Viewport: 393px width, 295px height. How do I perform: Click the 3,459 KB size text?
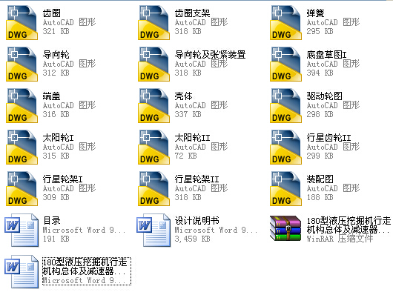[192, 239]
